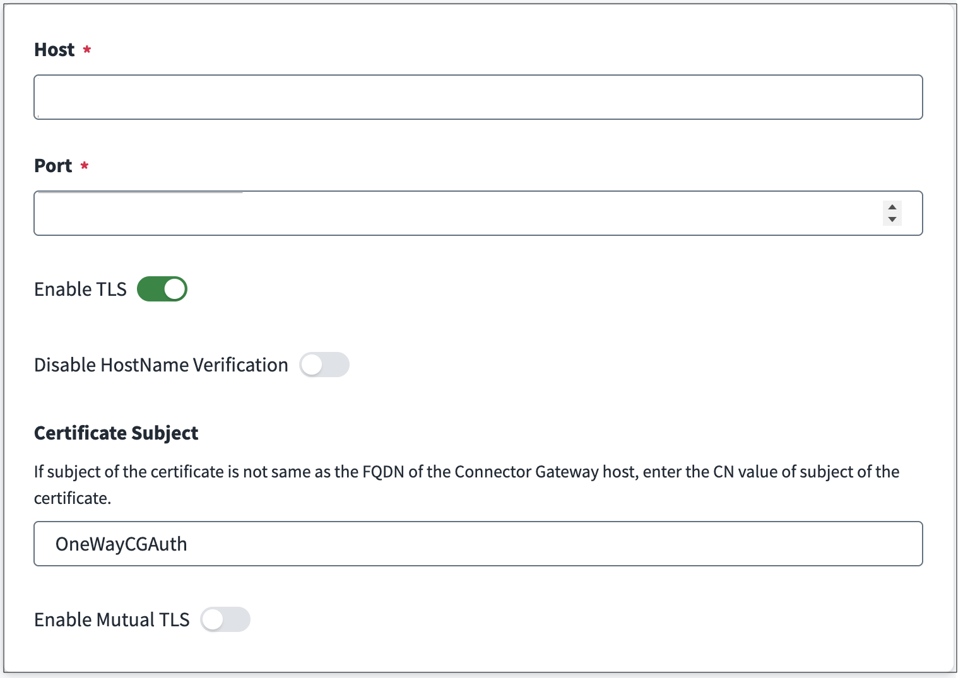Click the red asterisk beside Port
The height and width of the screenshot is (678, 963).
point(85,165)
